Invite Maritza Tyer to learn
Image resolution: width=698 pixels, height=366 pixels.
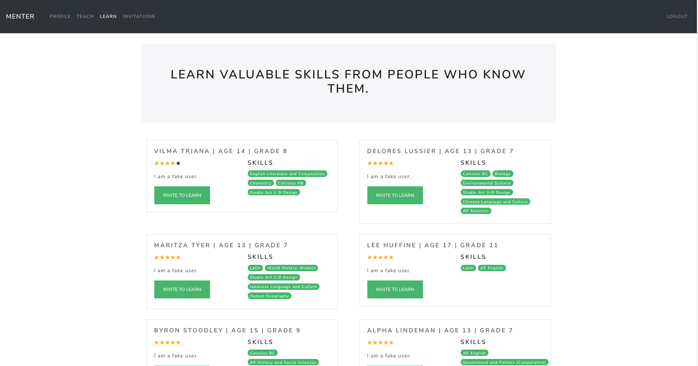coord(182,289)
